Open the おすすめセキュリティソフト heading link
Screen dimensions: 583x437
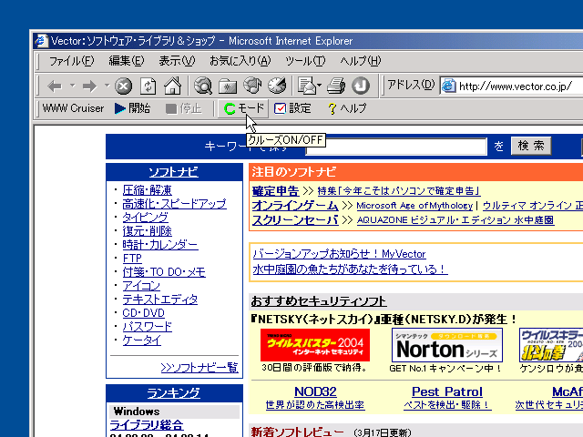point(319,301)
